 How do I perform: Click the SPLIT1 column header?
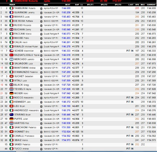[90, 5]
